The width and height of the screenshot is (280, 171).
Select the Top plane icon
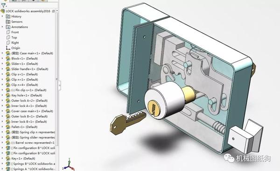pyautogui.click(x=8, y=37)
